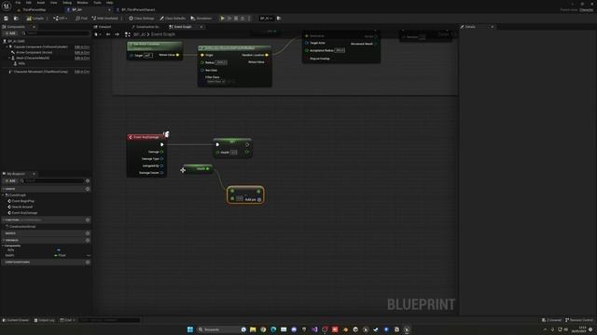Click Add in the My Blueprint panel
The height and width of the screenshot is (335, 597).
click(x=10, y=181)
